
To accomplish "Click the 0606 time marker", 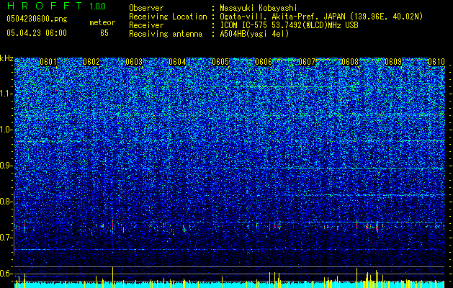I will (264, 62).
